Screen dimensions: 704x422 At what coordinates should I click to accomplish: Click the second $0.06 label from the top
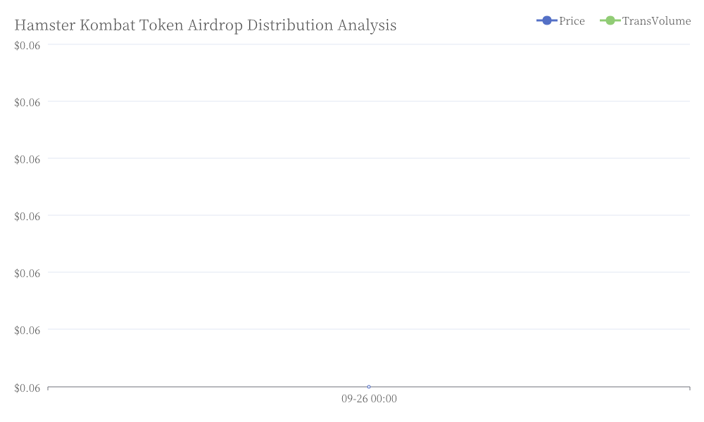(27, 102)
